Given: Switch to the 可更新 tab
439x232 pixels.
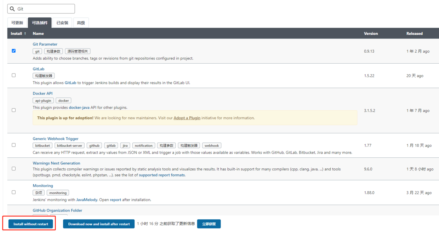Looking at the screenshot, I should 17,23.
